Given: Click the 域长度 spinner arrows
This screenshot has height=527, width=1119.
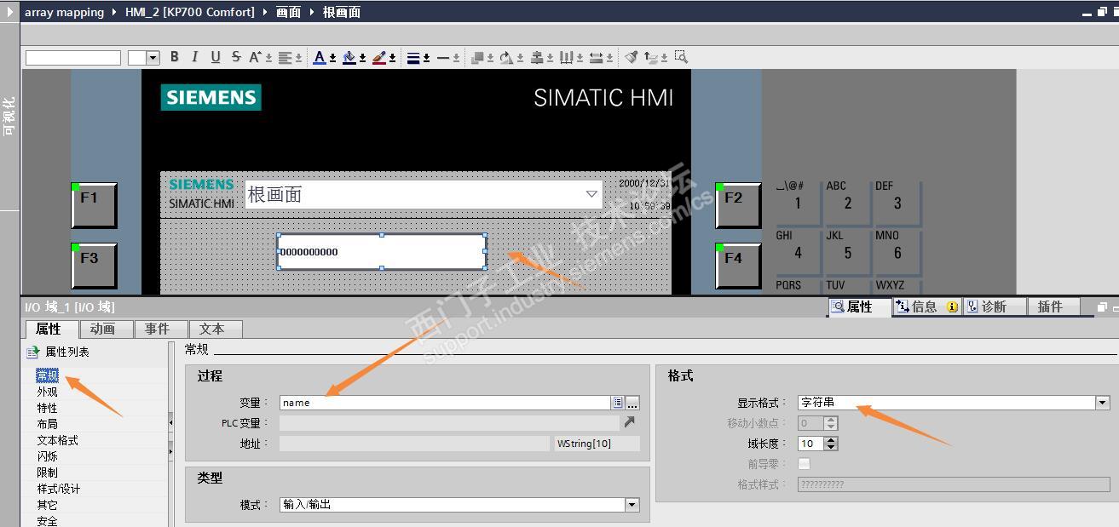Looking at the screenshot, I should click(x=832, y=444).
